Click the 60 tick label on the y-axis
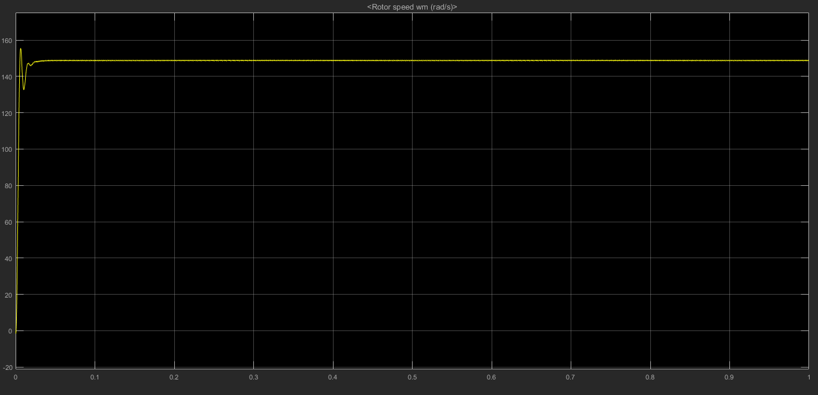 [8, 222]
